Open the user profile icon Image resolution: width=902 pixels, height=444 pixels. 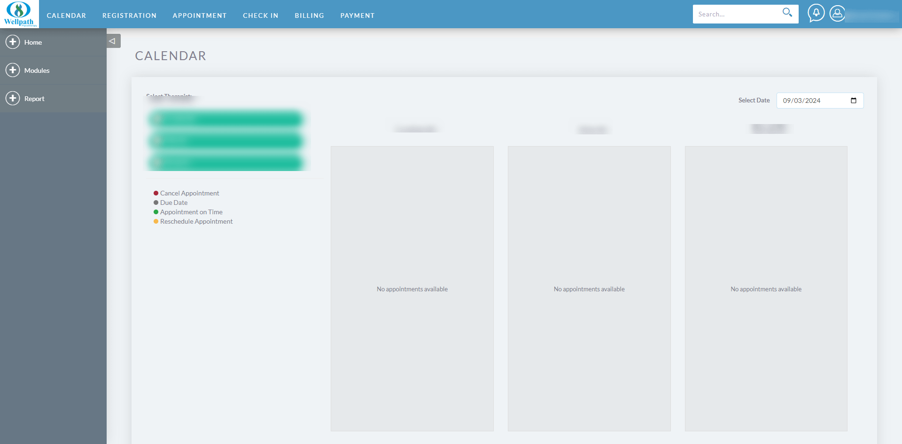[x=837, y=13]
